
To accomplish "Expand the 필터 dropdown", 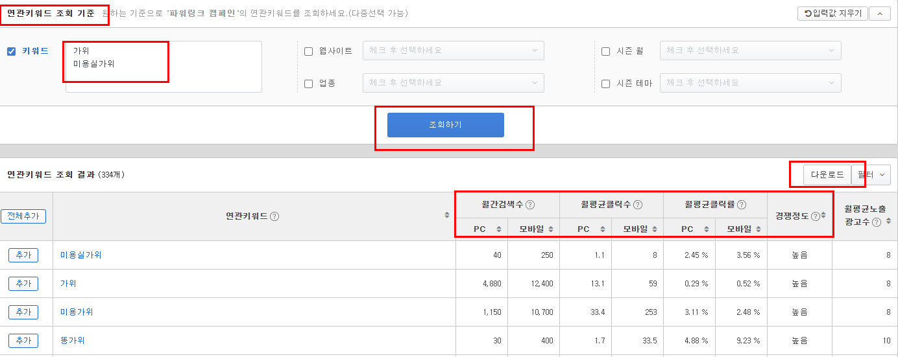I will pos(871,175).
